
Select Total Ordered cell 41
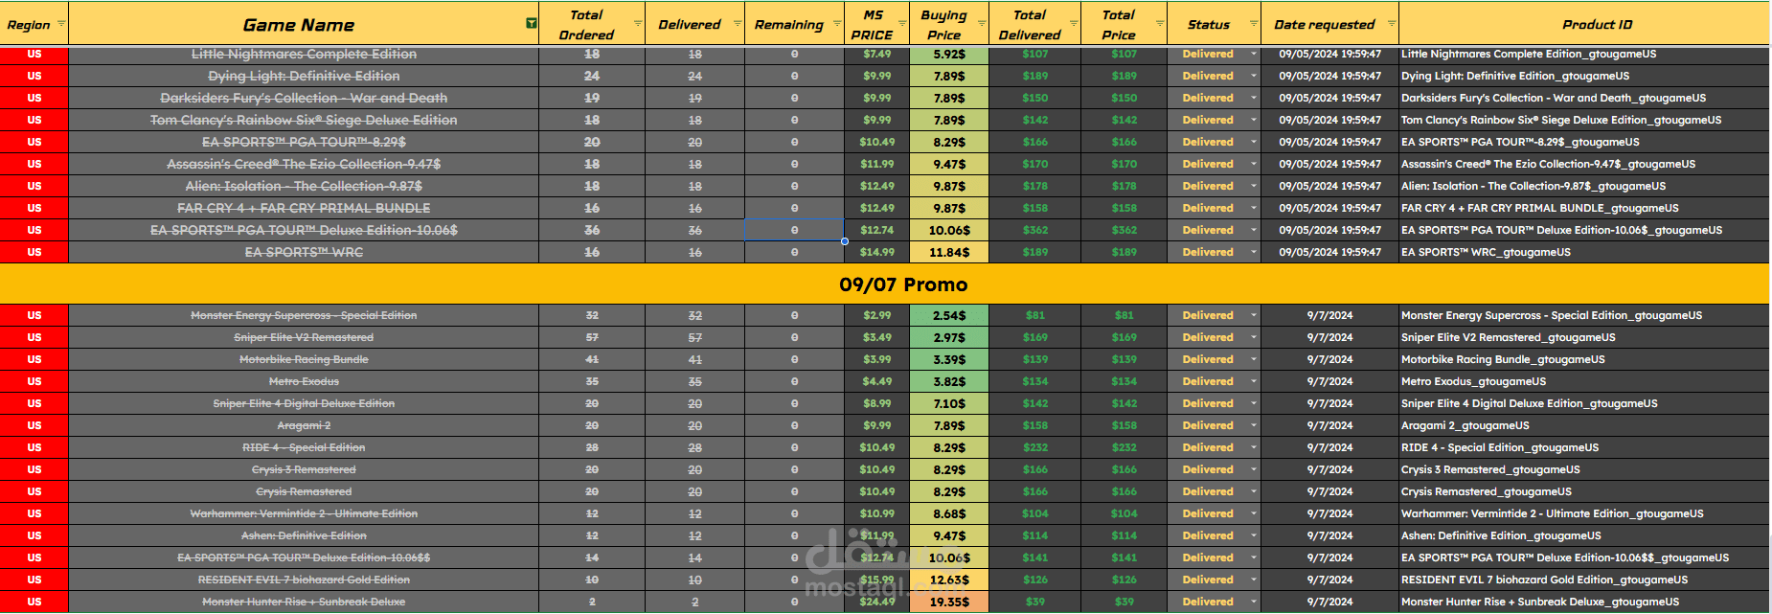[x=592, y=359]
